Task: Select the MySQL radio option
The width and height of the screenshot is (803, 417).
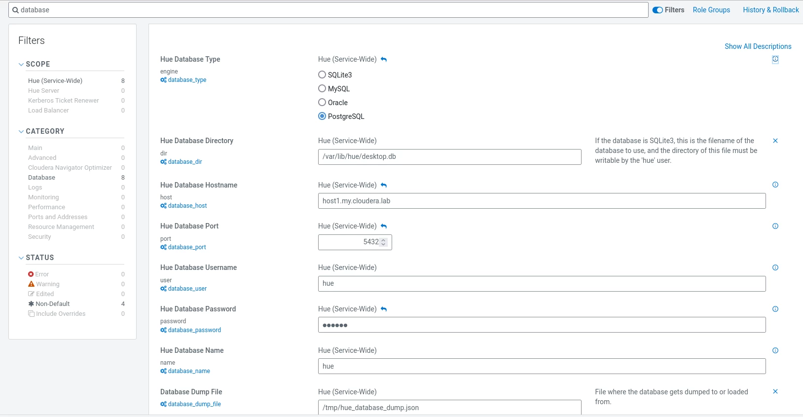Action: 322,88
